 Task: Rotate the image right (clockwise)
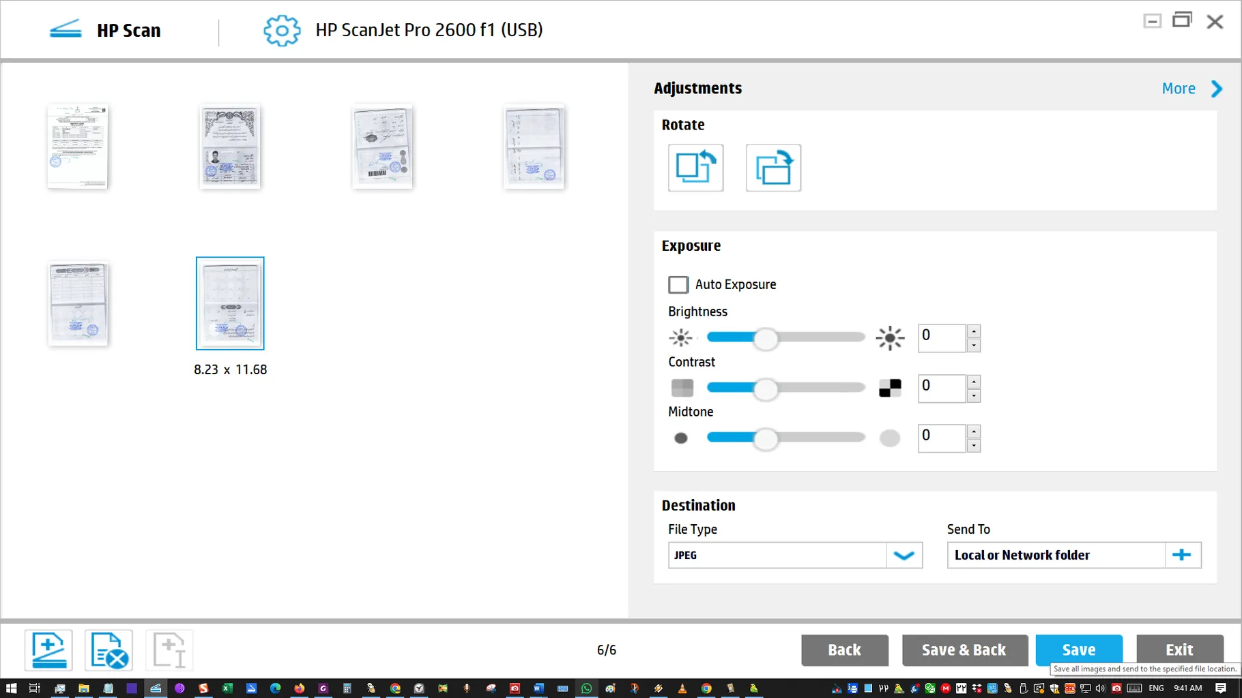pos(773,168)
